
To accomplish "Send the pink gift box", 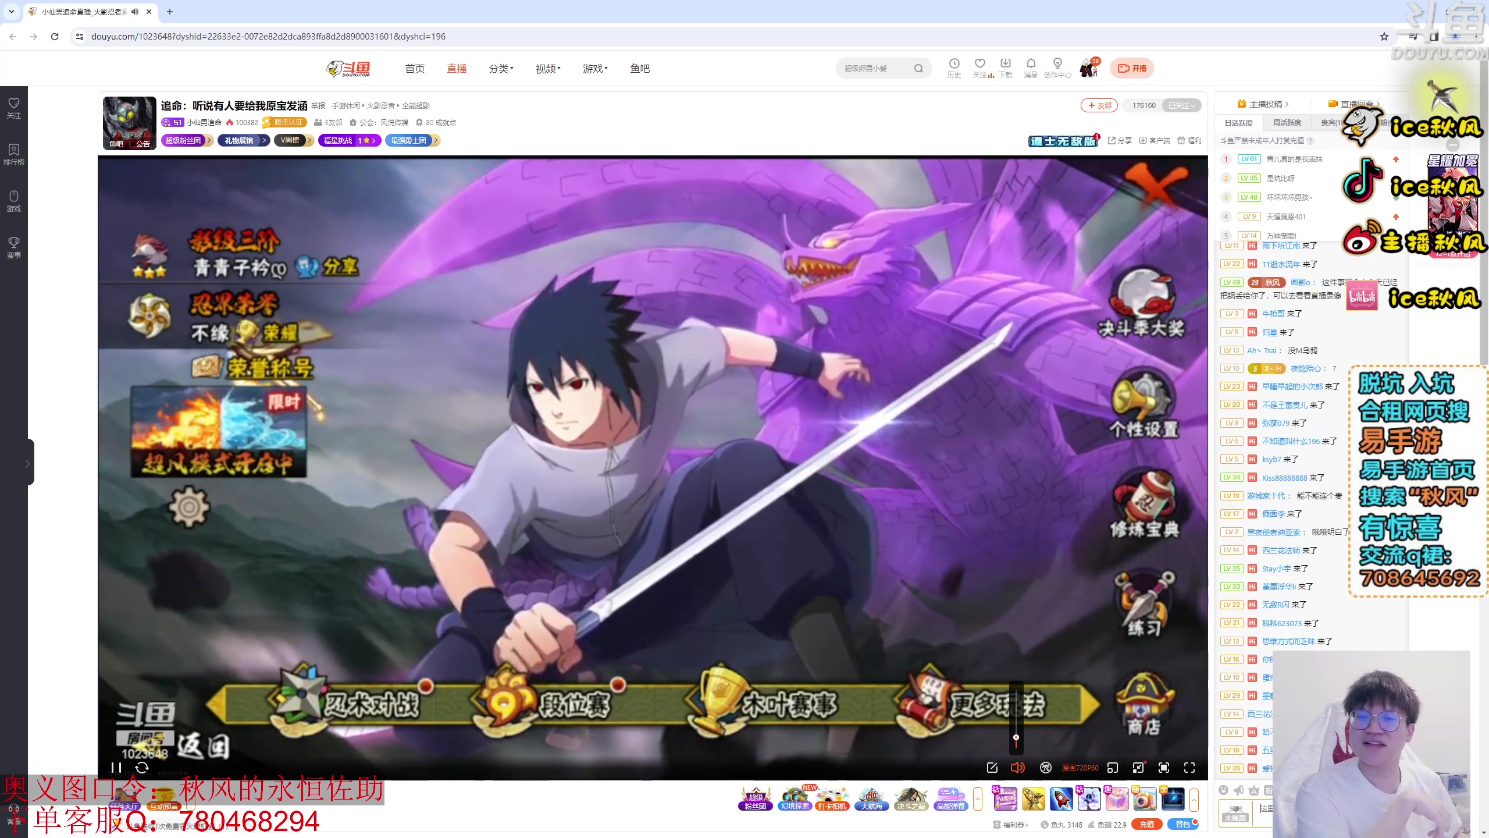I will [x=1117, y=799].
